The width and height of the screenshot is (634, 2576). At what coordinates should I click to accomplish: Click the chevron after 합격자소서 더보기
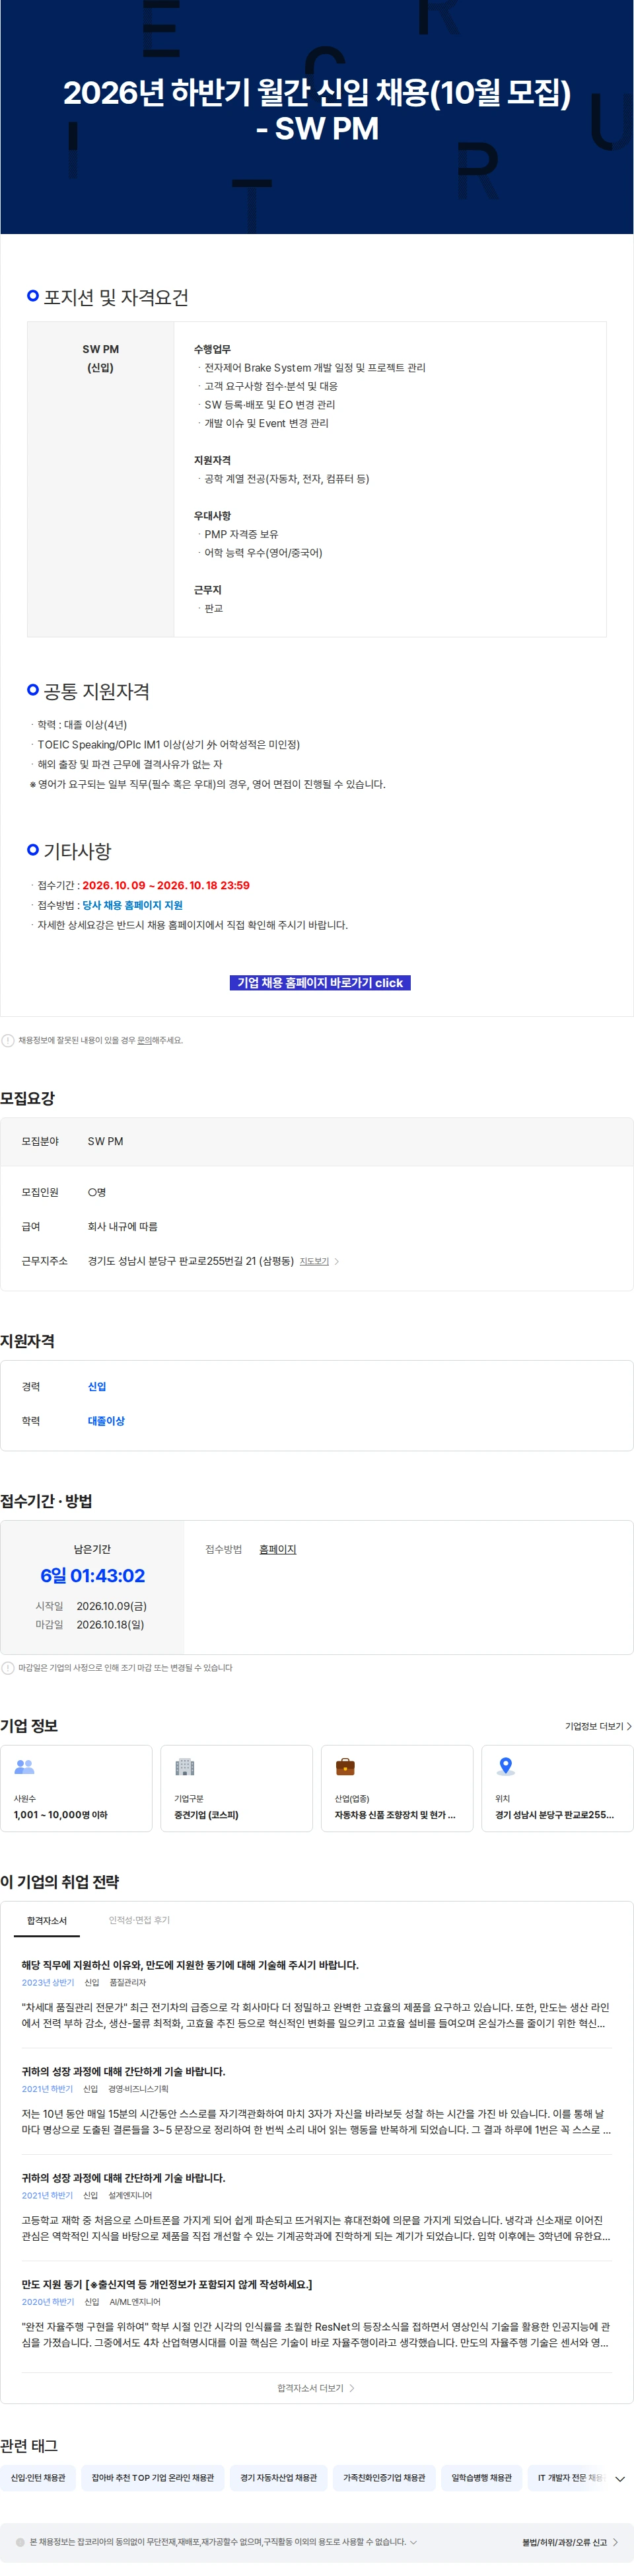[351, 2388]
